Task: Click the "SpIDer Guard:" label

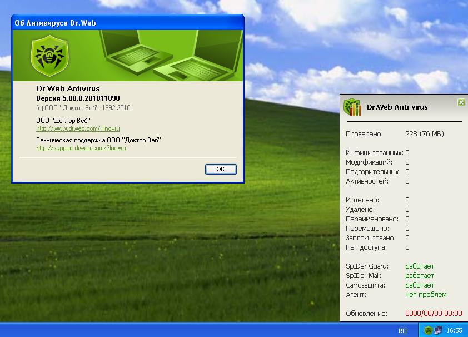Action: pyautogui.click(x=367, y=266)
